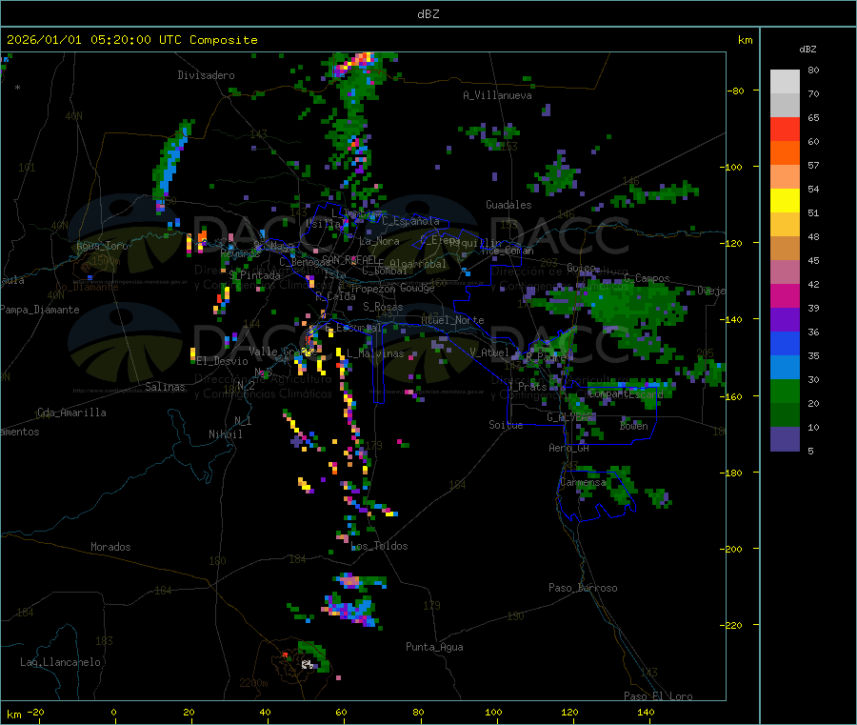This screenshot has width=857, height=725.
Task: Click the 'dBZ' heading above the color legend
Action: point(807,50)
